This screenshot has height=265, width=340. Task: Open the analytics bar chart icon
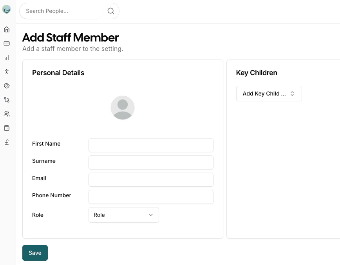(6, 58)
